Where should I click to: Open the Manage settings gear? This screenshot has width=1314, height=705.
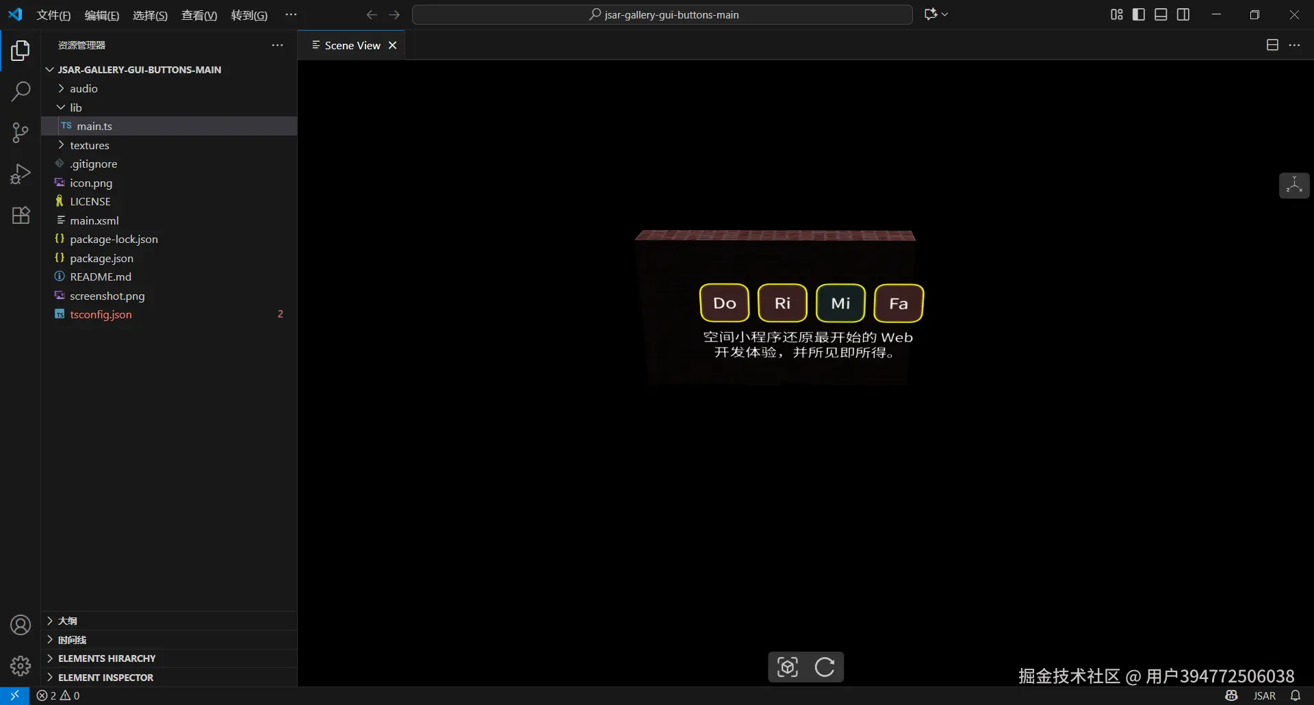pos(21,666)
